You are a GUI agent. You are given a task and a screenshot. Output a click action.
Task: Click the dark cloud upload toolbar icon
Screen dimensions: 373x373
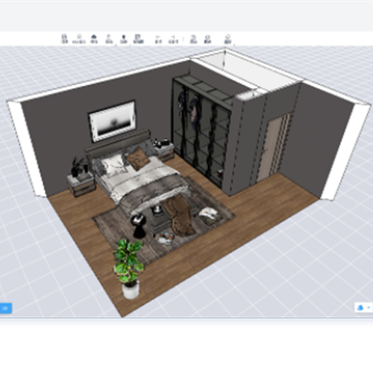point(94,39)
